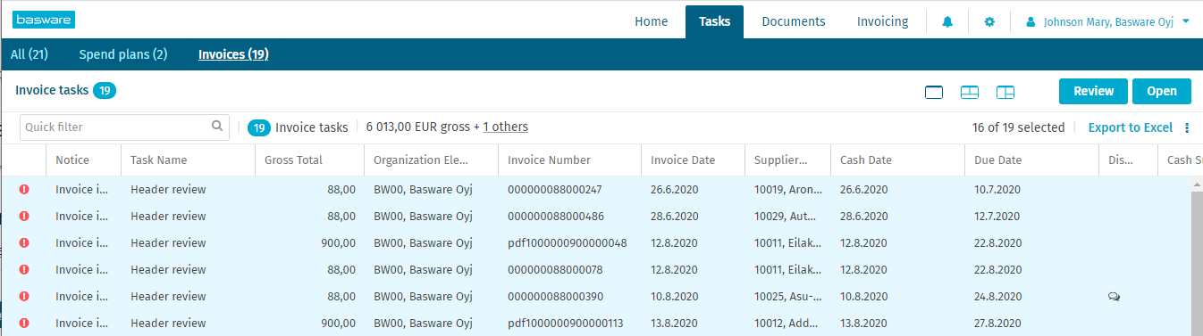The width and height of the screenshot is (1203, 336).
Task: Click invoice date 26.6.2020 cell
Action: pos(674,189)
